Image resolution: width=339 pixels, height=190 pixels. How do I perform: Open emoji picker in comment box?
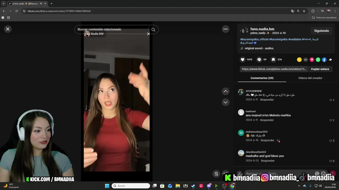pyautogui.click(x=323, y=174)
